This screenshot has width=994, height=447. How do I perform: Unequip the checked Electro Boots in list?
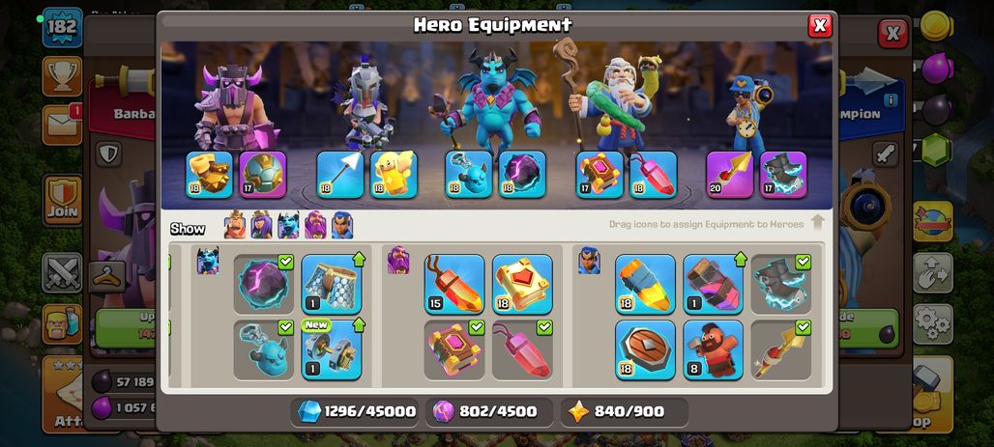(781, 284)
